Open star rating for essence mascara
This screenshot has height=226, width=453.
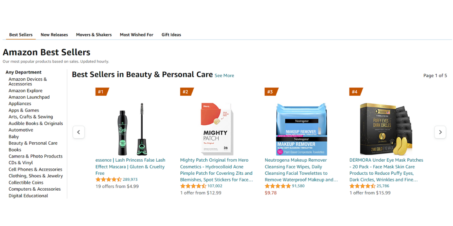[108, 180]
